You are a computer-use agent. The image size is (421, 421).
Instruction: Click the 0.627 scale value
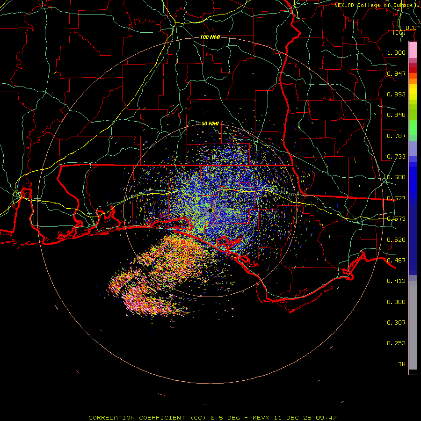[x=396, y=198]
